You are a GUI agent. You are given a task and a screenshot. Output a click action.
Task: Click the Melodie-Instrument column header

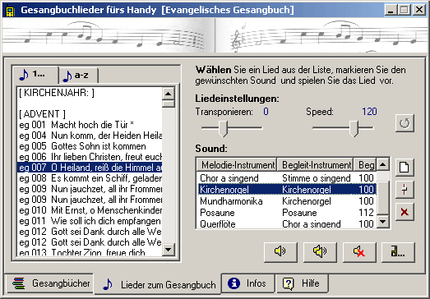click(x=237, y=165)
